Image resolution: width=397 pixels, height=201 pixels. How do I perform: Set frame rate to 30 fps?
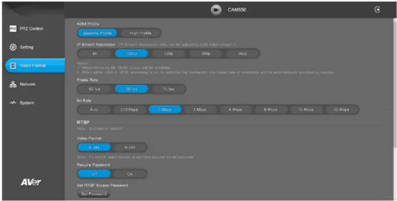pos(131,89)
